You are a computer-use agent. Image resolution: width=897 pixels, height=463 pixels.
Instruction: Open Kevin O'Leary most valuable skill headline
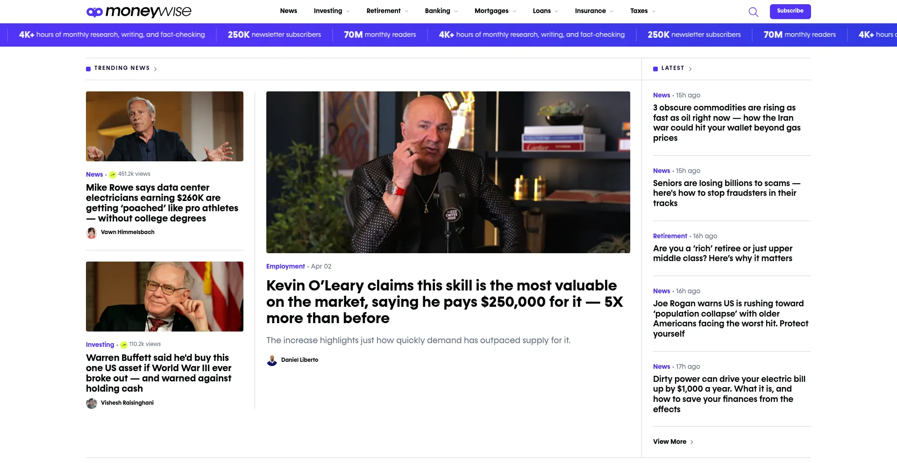(x=445, y=302)
